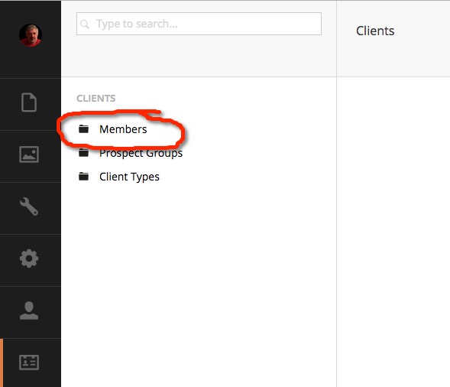The image size is (450, 387).
Task: Click the CLIENTS tree root header
Action: click(96, 98)
